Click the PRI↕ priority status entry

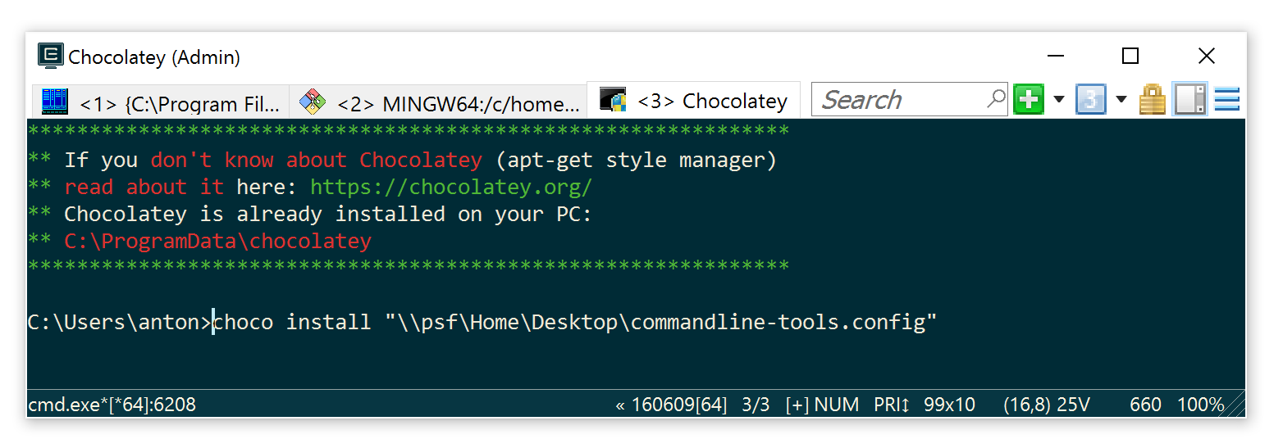pos(893,405)
